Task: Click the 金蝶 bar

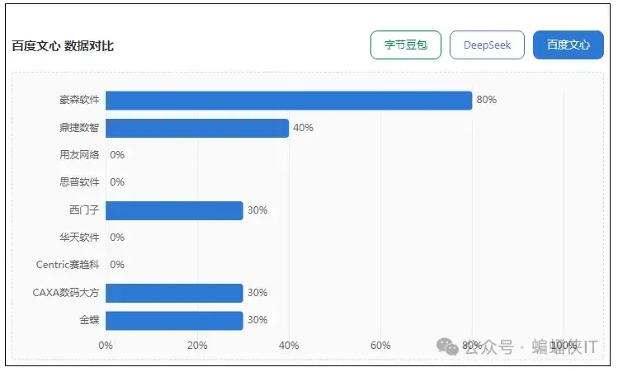Action: (x=174, y=320)
